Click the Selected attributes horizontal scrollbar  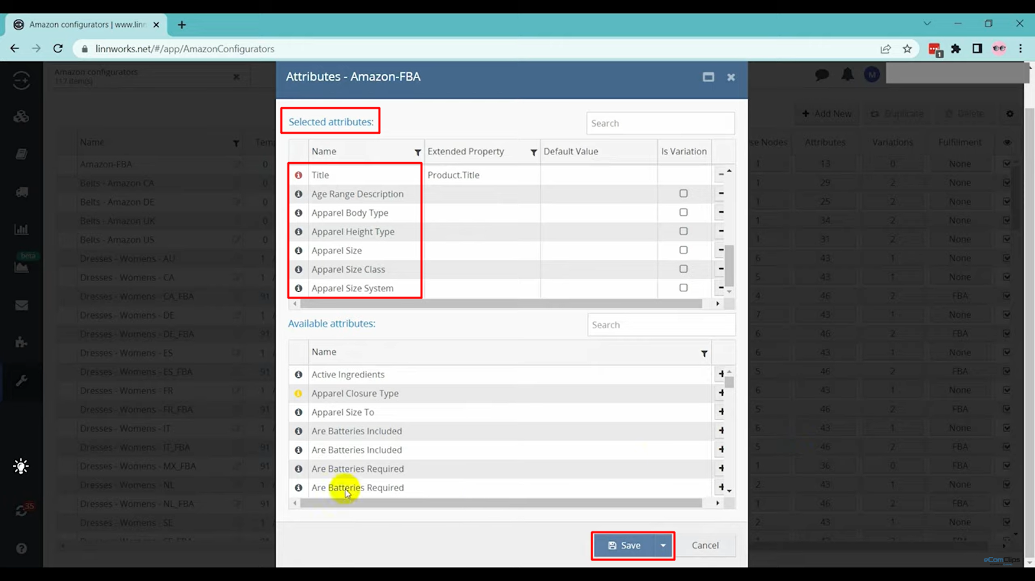tap(501, 303)
